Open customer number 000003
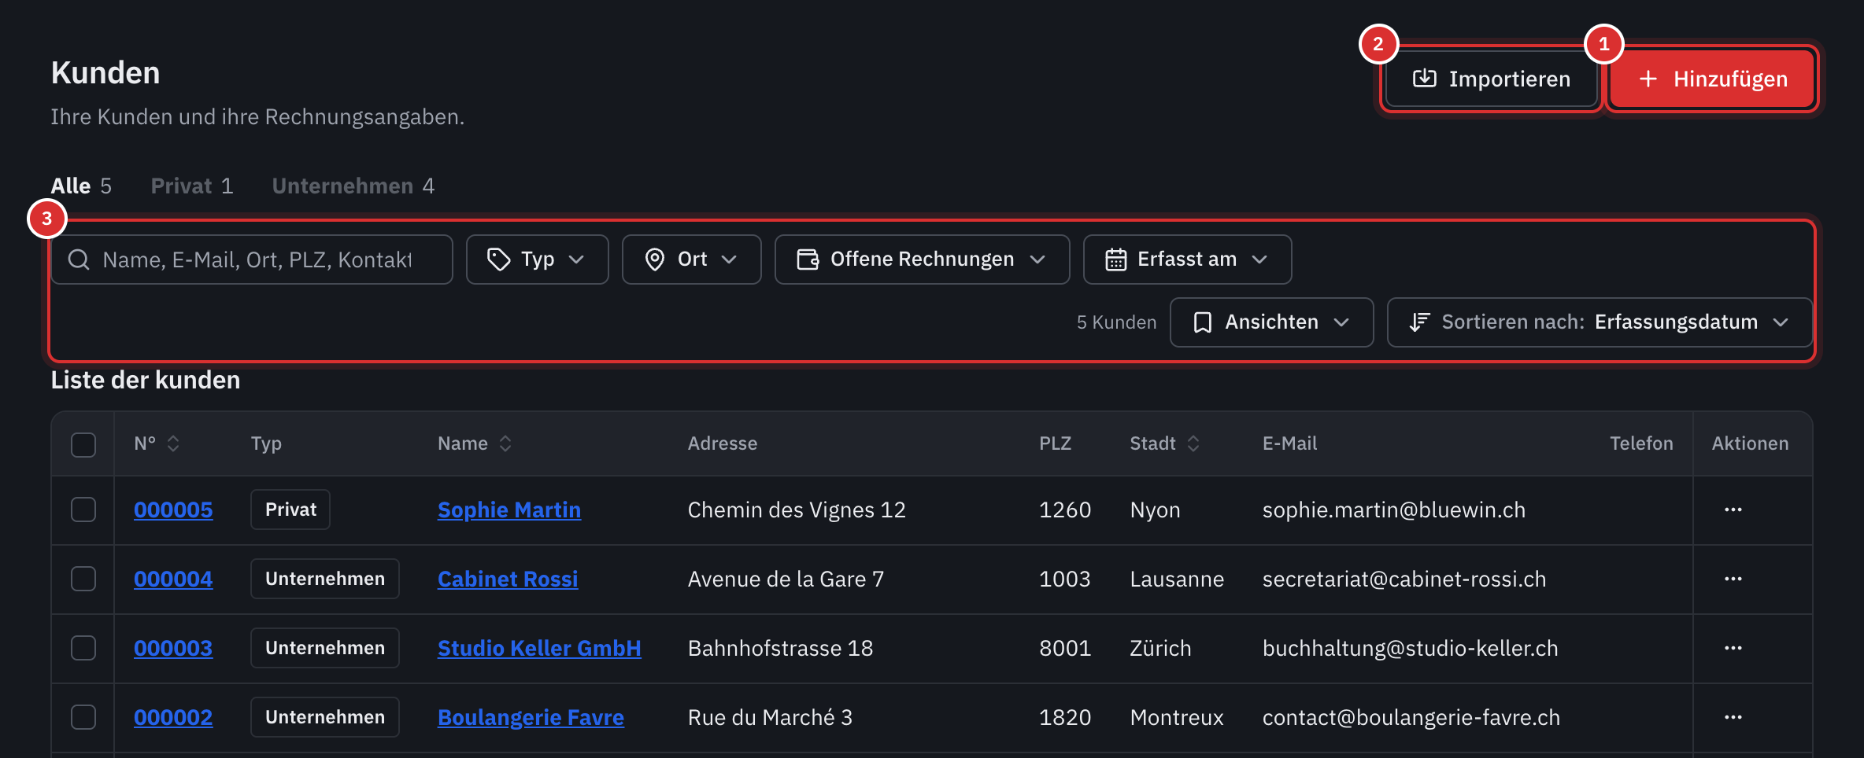 [173, 648]
